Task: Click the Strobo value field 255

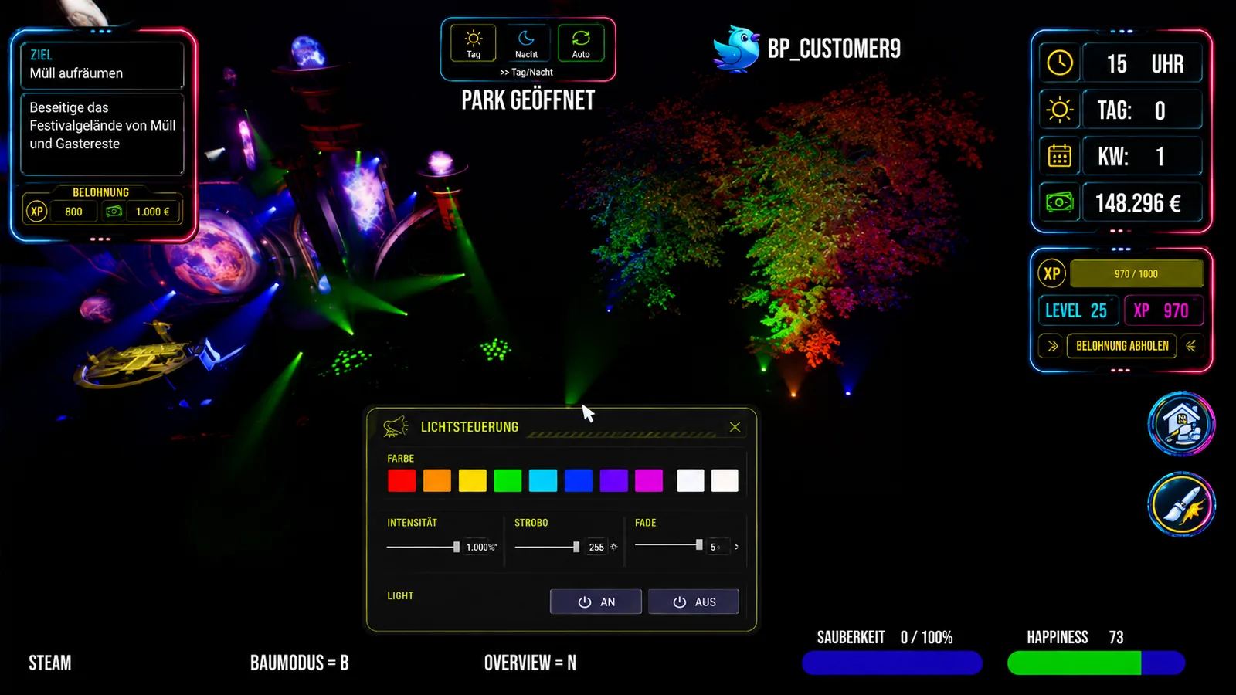Action: point(596,547)
